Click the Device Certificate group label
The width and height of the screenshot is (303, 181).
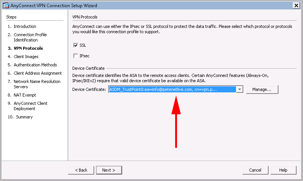tap(88, 68)
